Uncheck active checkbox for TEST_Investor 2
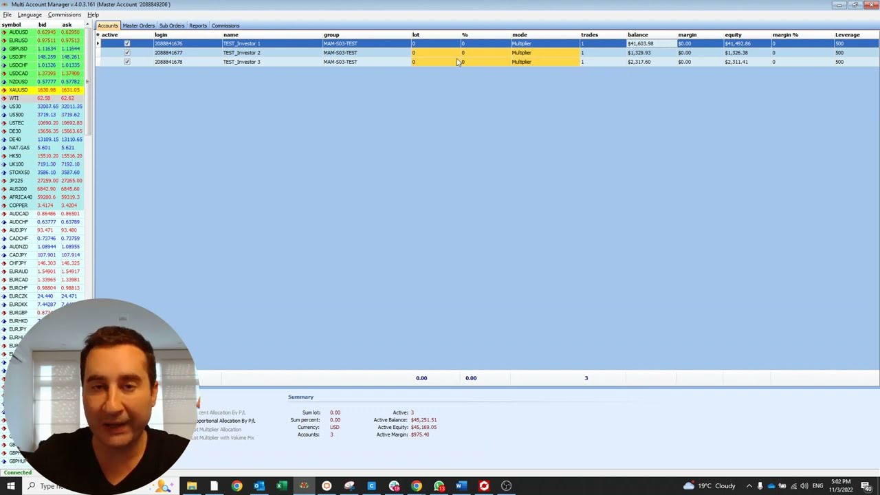 pos(126,52)
